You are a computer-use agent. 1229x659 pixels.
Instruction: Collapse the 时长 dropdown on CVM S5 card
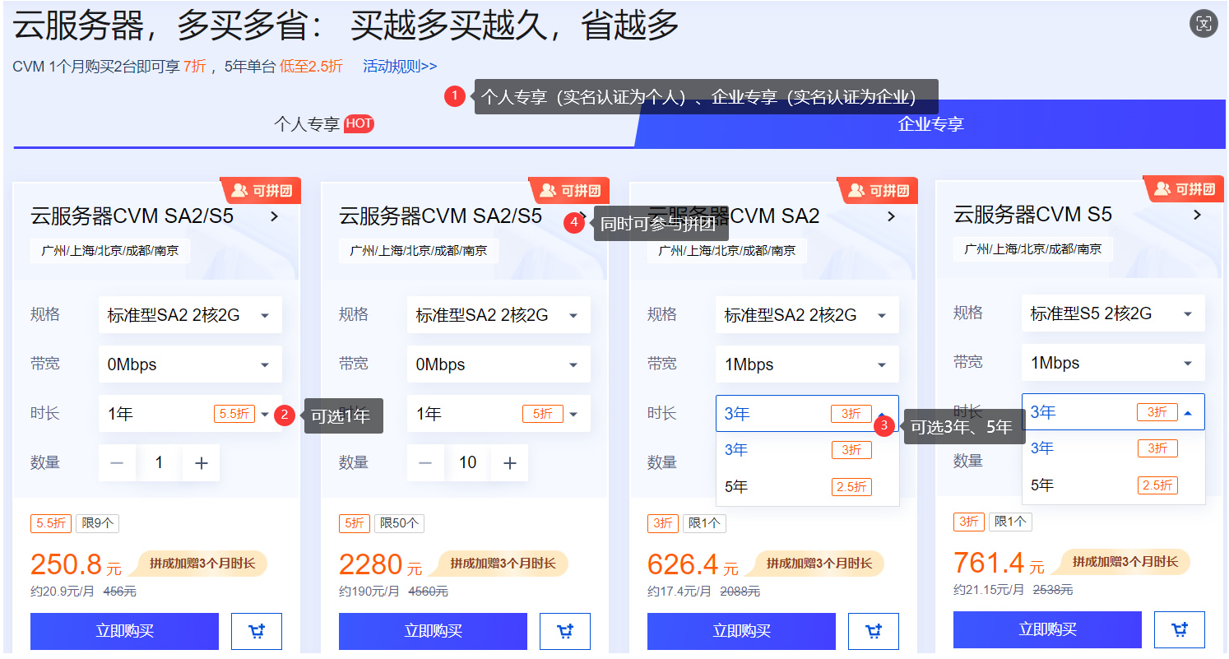pyautogui.click(x=1113, y=412)
